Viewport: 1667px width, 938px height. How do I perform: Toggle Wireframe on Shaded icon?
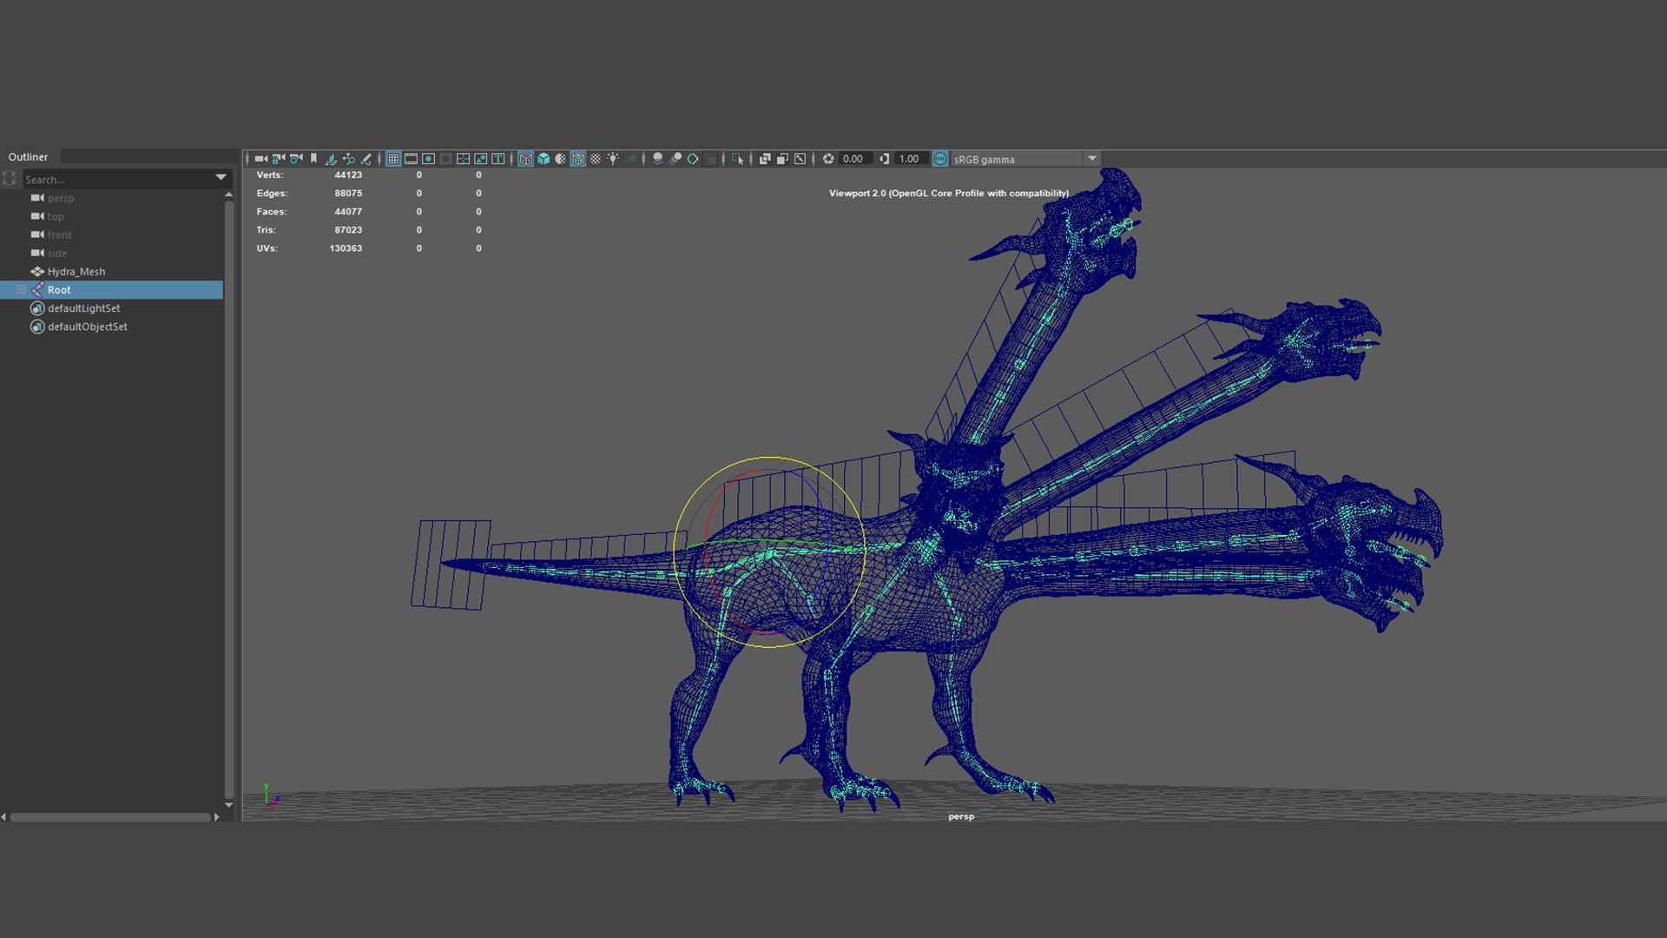click(577, 159)
